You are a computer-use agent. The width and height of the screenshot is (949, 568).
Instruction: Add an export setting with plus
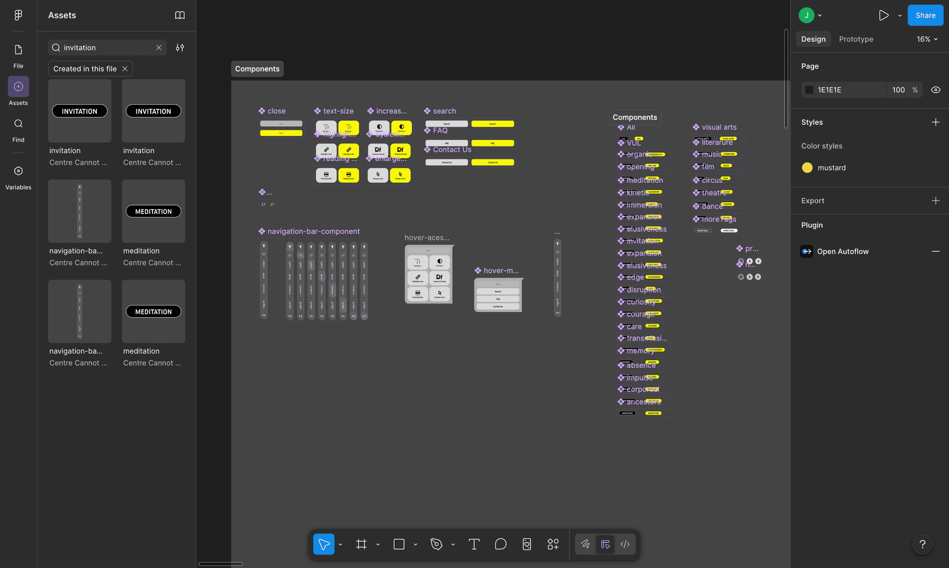click(936, 200)
